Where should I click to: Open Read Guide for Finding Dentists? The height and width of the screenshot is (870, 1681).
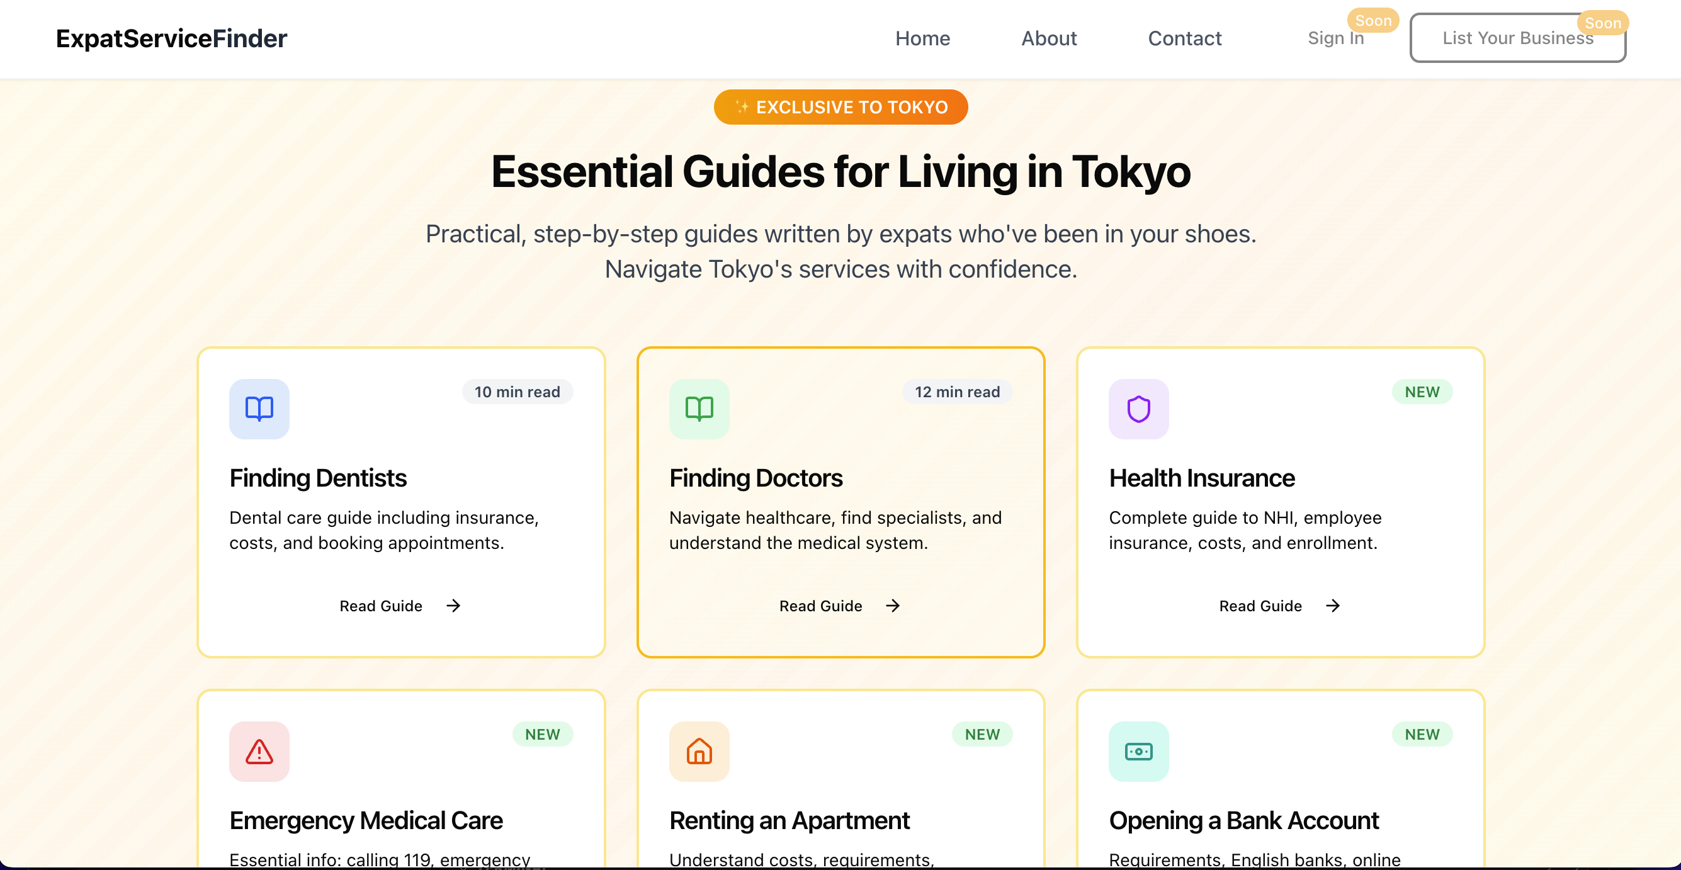click(400, 606)
